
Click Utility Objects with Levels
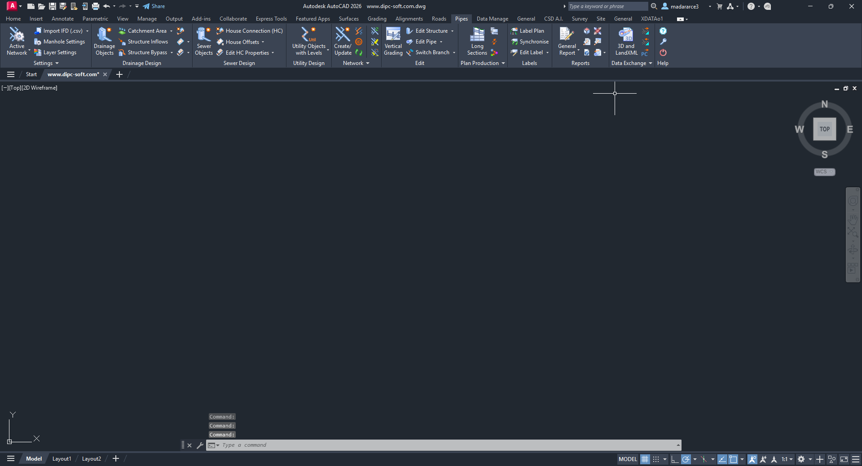pyautogui.click(x=309, y=41)
